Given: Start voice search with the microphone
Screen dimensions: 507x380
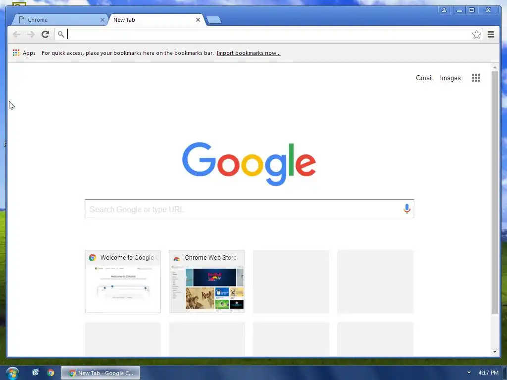Looking at the screenshot, I should coord(407,209).
